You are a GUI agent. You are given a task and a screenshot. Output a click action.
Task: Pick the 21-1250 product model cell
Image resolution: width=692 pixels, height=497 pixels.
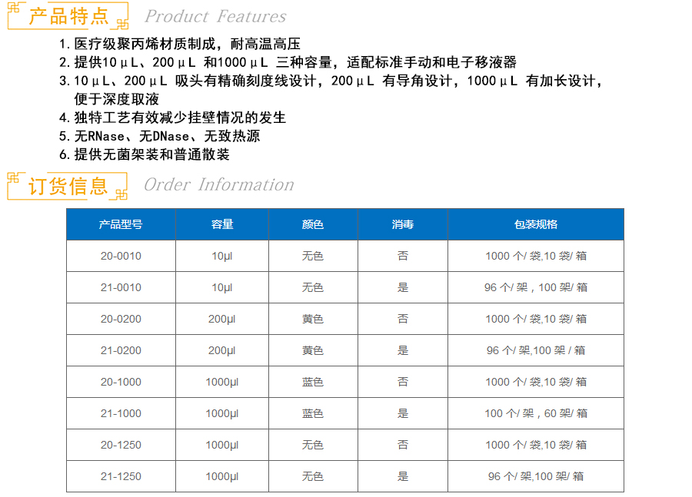coord(121,476)
